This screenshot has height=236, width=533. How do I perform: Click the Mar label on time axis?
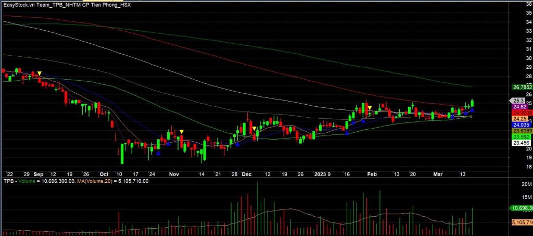pyautogui.click(x=438, y=175)
